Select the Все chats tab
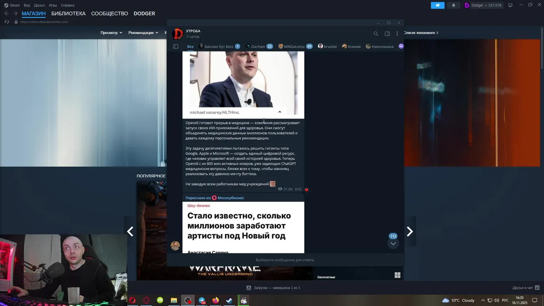544x306 pixels. click(x=190, y=46)
